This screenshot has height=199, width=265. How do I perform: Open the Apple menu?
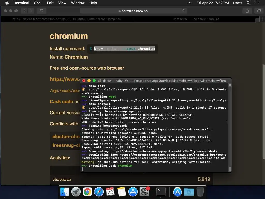click(x=7, y=3)
